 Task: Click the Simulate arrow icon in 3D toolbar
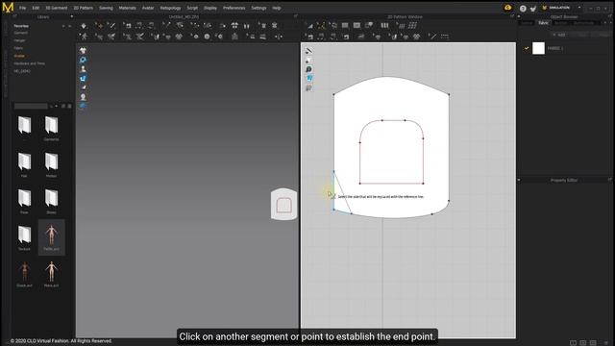(x=84, y=26)
